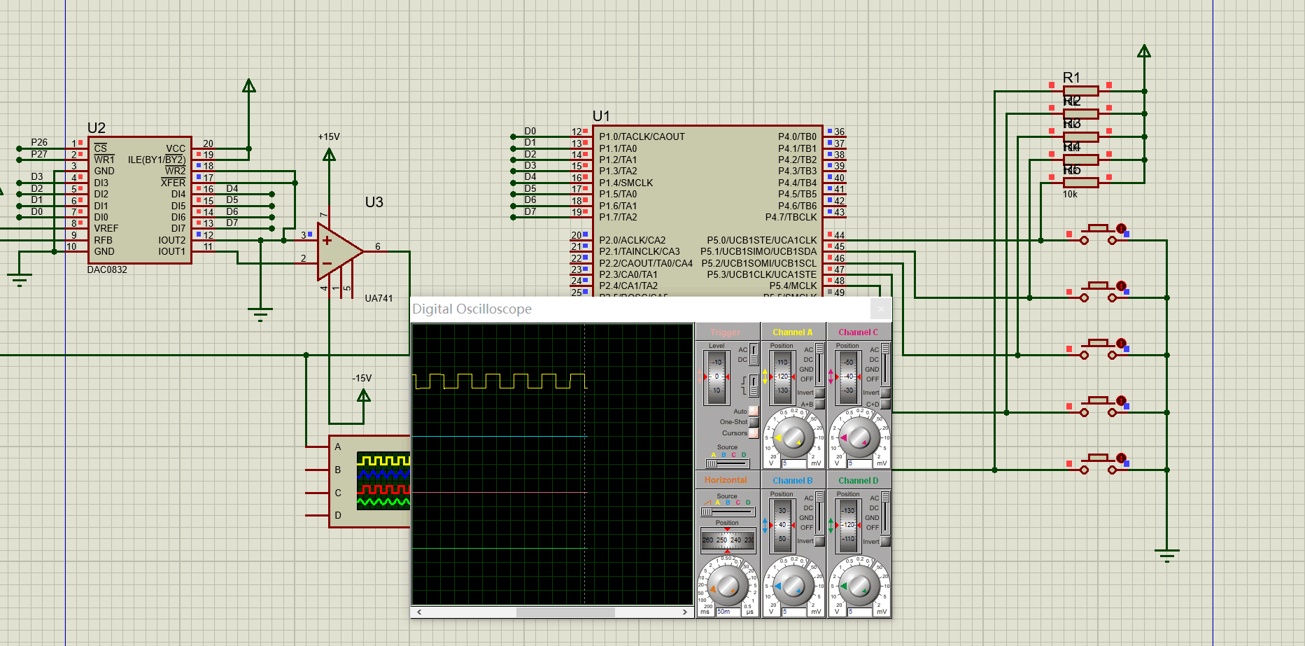Image resolution: width=1305 pixels, height=646 pixels.
Task: Click Channel A coupling slider switch
Action: click(x=819, y=364)
